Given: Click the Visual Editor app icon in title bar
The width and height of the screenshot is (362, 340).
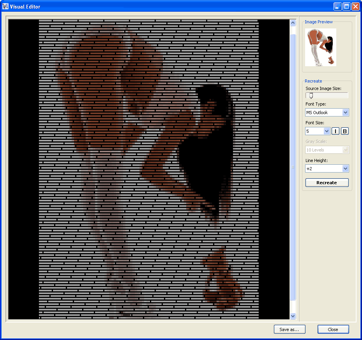Looking at the screenshot, I should pos(5,7).
